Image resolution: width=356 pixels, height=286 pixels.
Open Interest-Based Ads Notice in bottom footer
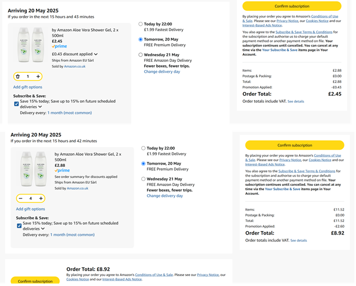click(x=122, y=279)
